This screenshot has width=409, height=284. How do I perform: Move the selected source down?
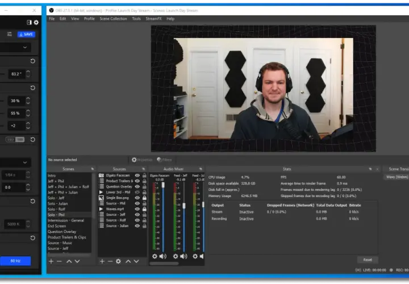136,261
